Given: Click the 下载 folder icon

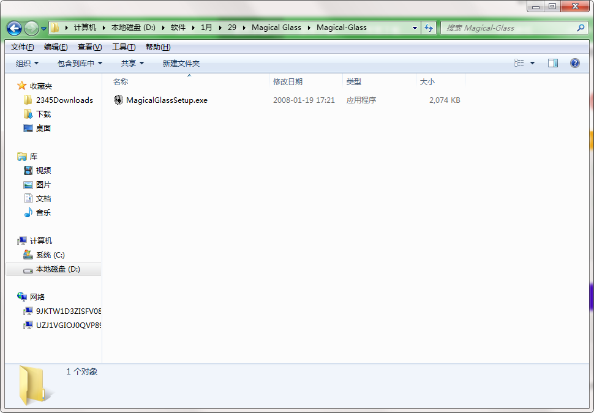Looking at the screenshot, I should click(28, 114).
